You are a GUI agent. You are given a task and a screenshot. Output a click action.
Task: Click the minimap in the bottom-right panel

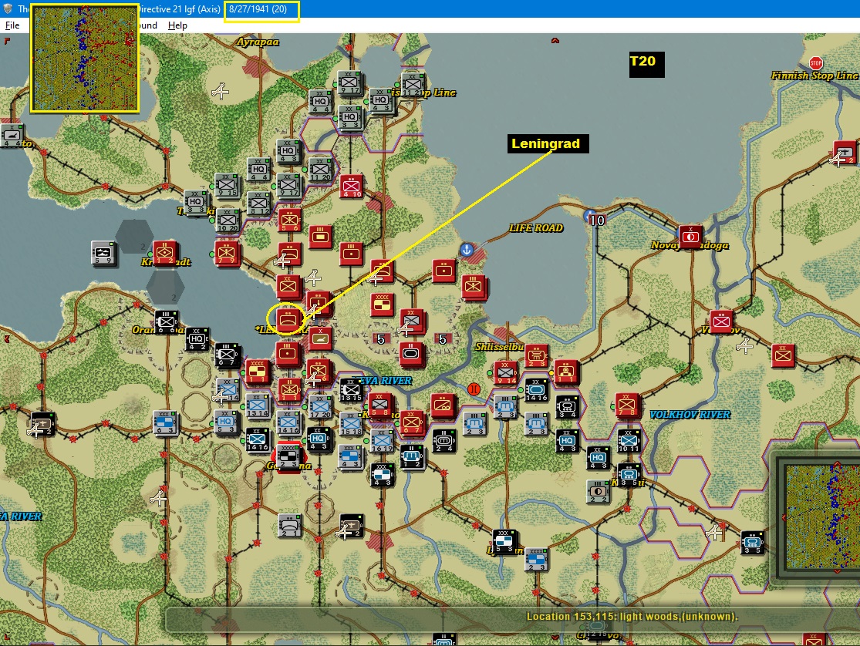point(821,516)
